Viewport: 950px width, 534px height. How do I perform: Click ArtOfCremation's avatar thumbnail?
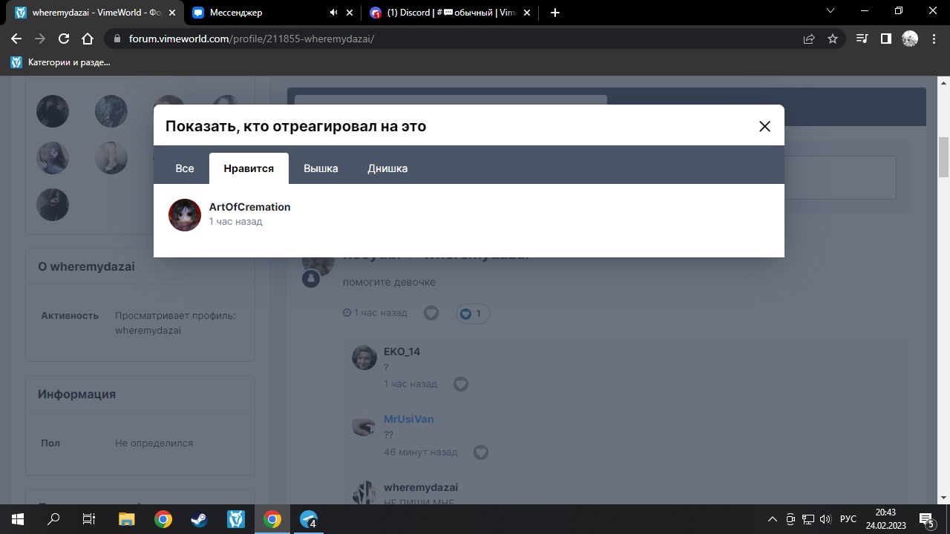click(x=185, y=215)
